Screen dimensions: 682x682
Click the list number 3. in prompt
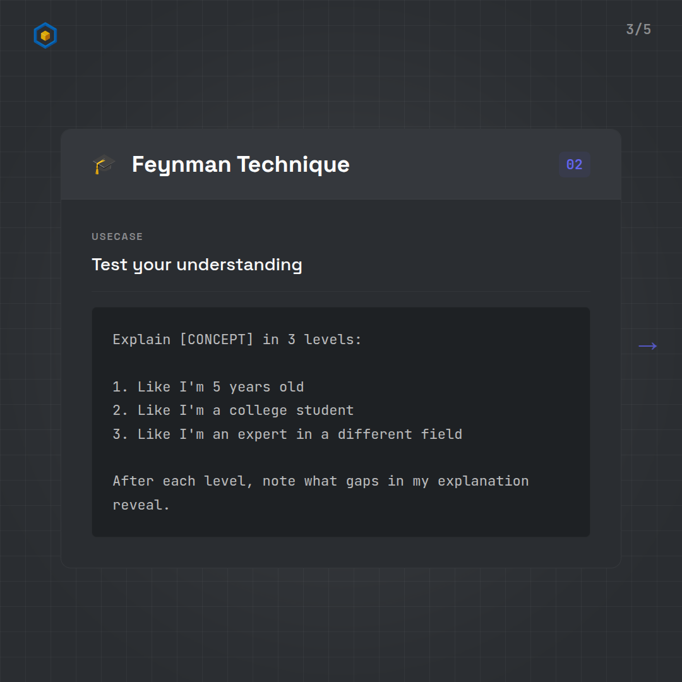pyautogui.click(x=121, y=434)
